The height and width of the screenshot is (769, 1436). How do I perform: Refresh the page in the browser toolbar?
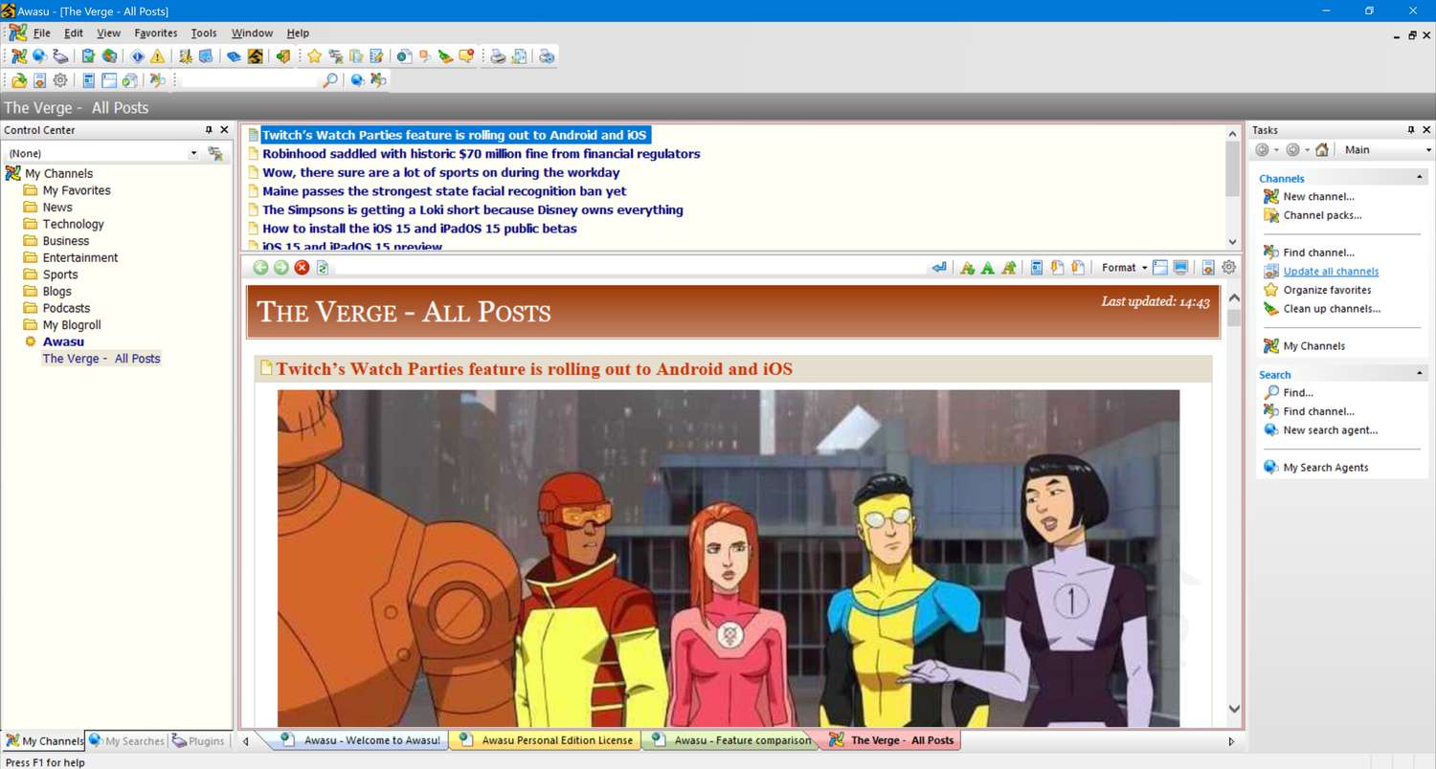click(x=323, y=268)
